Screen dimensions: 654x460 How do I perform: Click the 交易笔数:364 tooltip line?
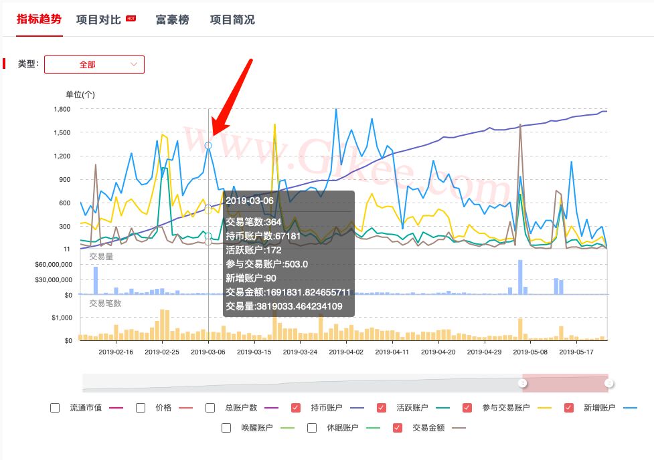[x=254, y=222]
